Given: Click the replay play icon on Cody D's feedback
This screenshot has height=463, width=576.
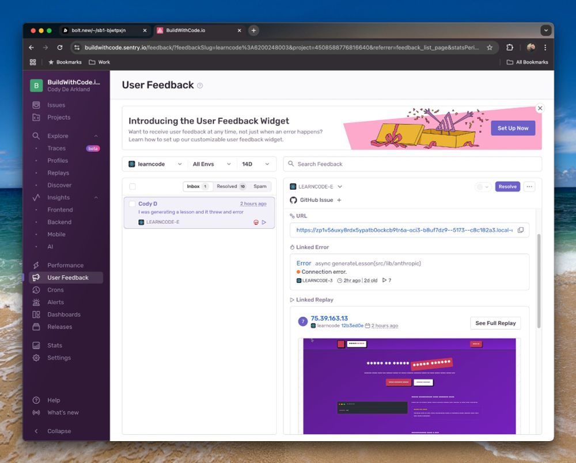Looking at the screenshot, I should tap(264, 222).
